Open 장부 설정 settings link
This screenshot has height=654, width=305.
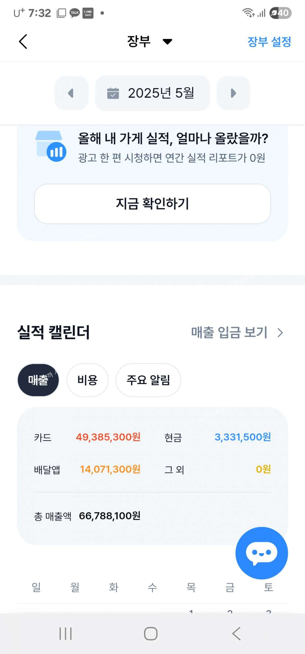(x=269, y=42)
